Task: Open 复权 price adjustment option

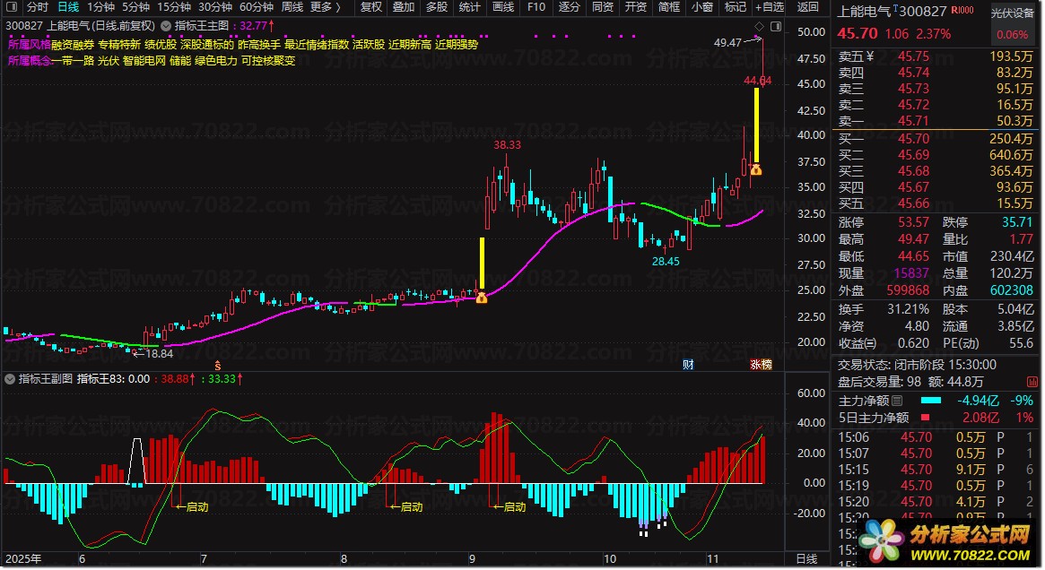Action: 371,7
